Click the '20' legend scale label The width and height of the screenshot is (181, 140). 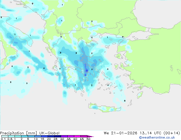point(49,139)
